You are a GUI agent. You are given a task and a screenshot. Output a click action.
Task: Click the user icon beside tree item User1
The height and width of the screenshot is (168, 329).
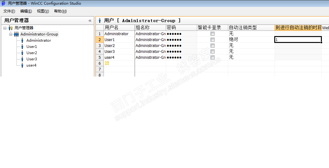(22, 47)
